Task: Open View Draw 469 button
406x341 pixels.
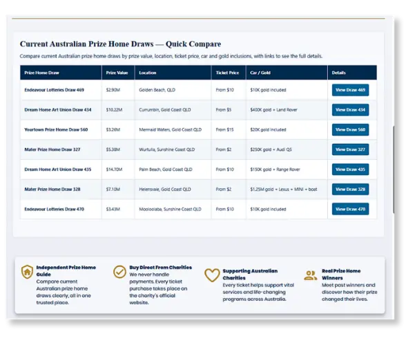Action: click(350, 90)
